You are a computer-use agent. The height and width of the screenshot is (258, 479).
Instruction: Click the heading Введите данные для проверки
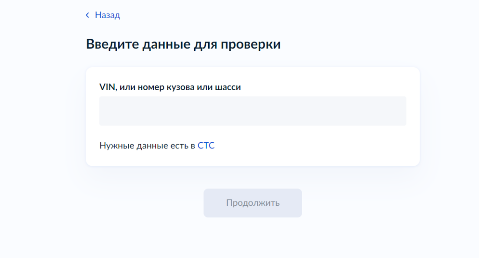pyautogui.click(x=183, y=45)
